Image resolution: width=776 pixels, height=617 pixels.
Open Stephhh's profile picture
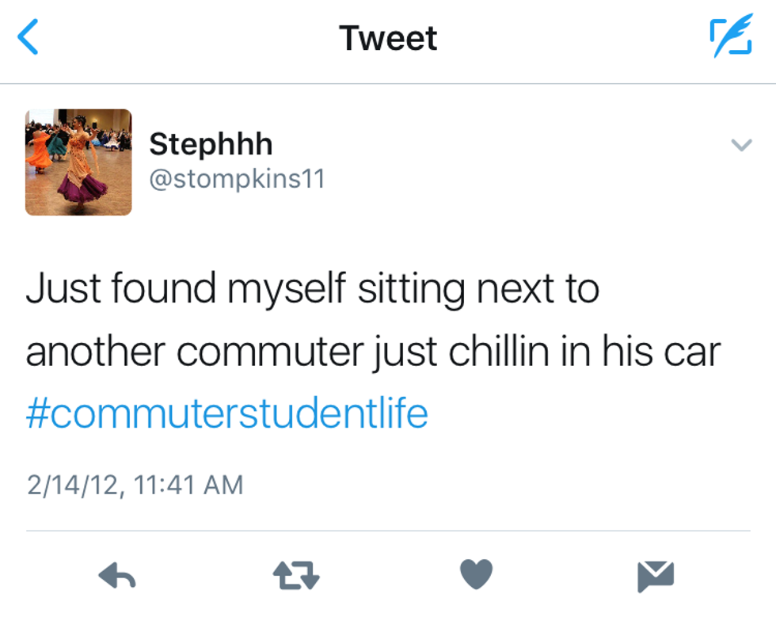[78, 162]
